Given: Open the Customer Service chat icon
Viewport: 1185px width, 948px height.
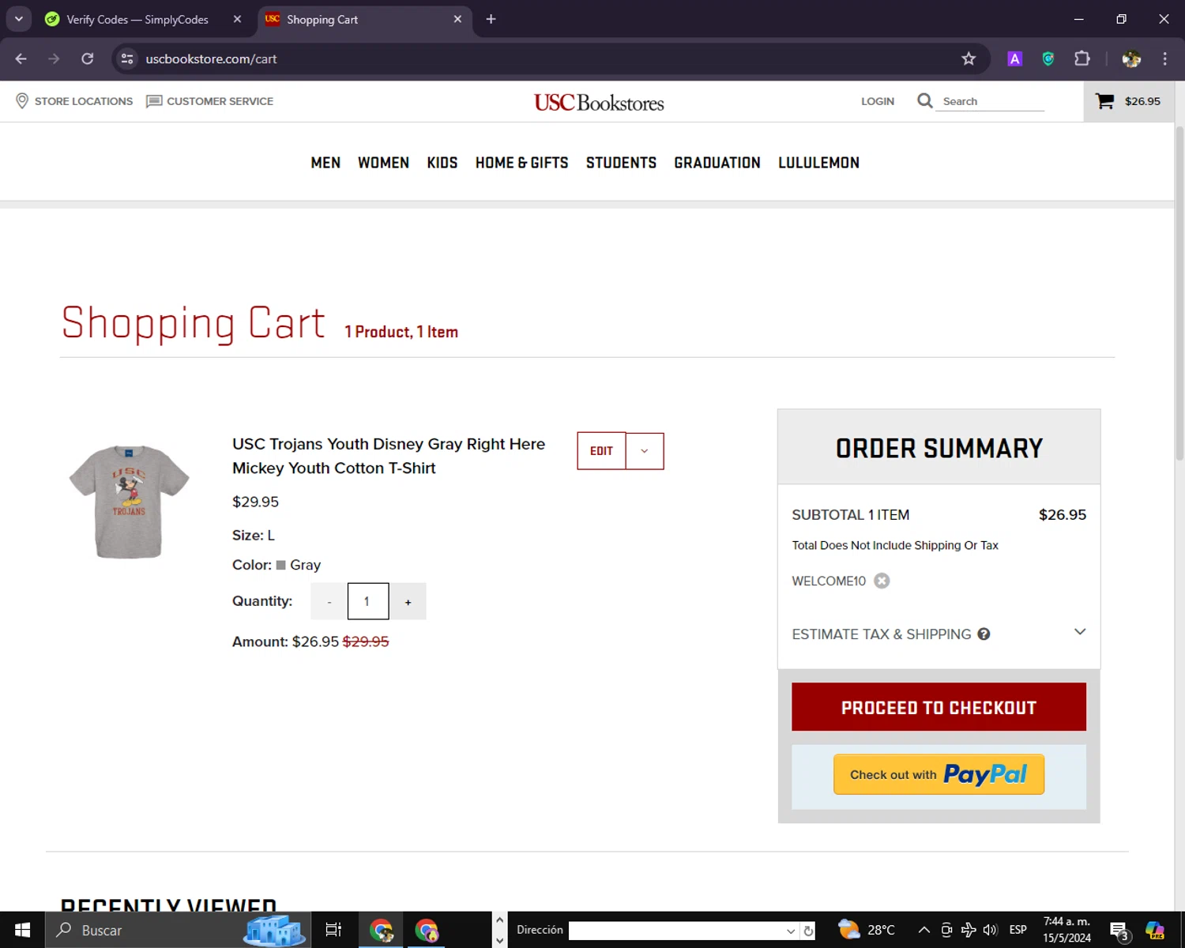Looking at the screenshot, I should (154, 101).
